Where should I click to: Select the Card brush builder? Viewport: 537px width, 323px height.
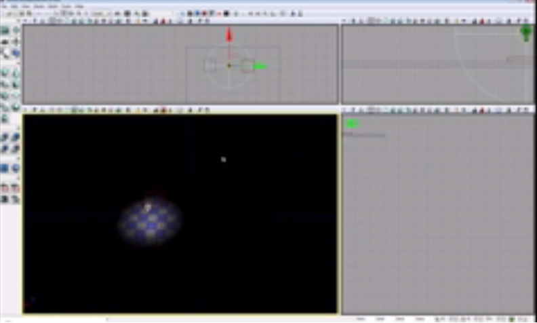[5, 118]
